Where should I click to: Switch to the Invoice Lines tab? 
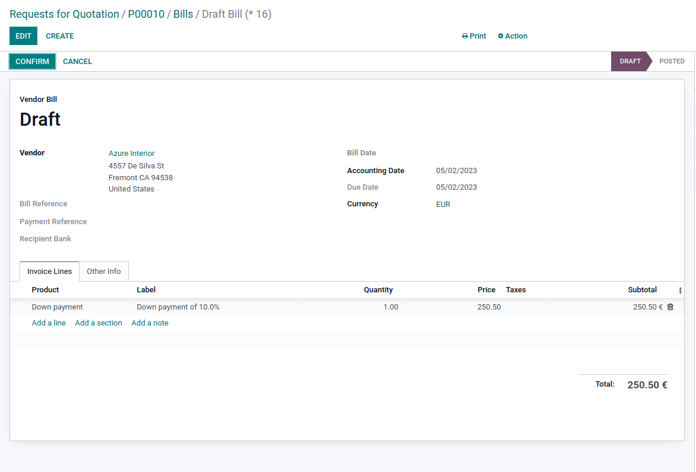[x=49, y=271]
